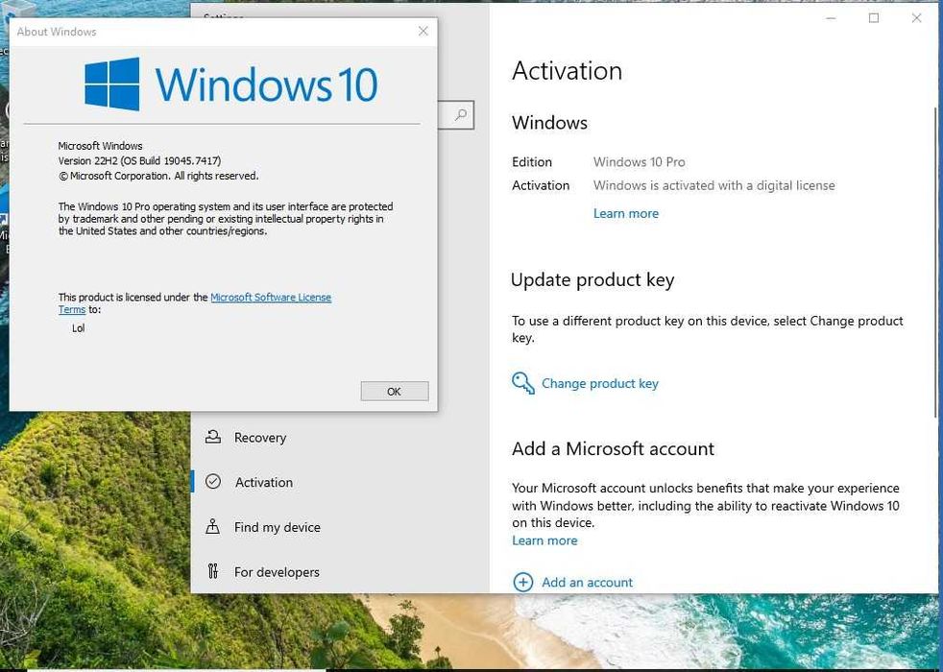Open Learn more under Activation status
Image resolution: width=943 pixels, height=672 pixels.
click(626, 213)
